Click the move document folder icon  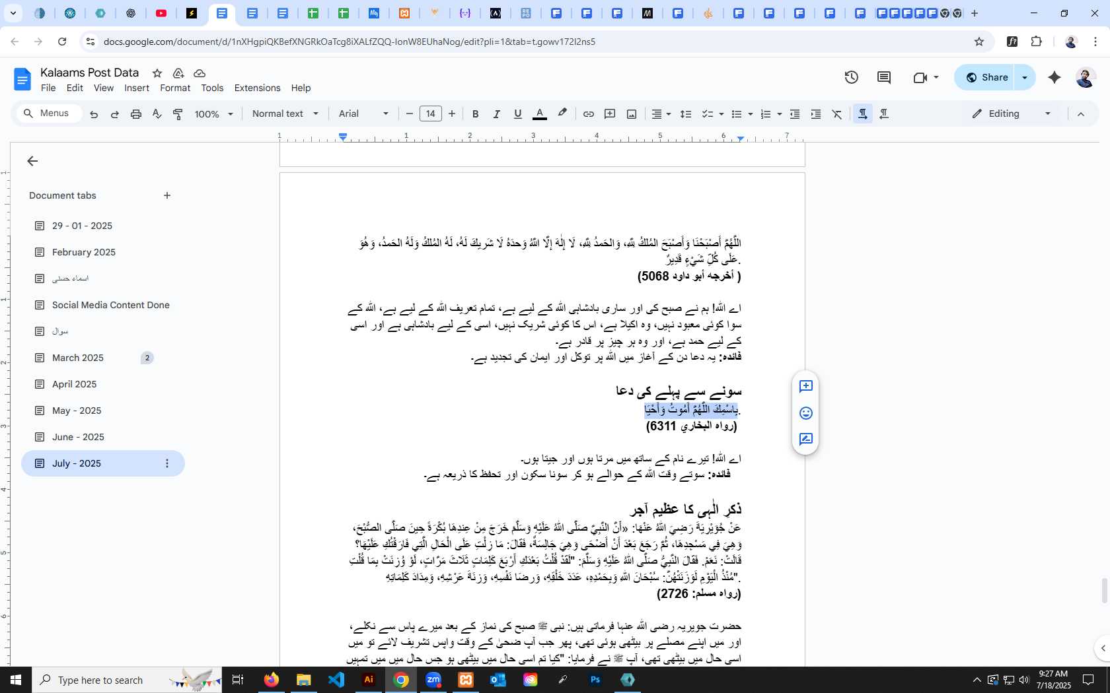point(178,73)
